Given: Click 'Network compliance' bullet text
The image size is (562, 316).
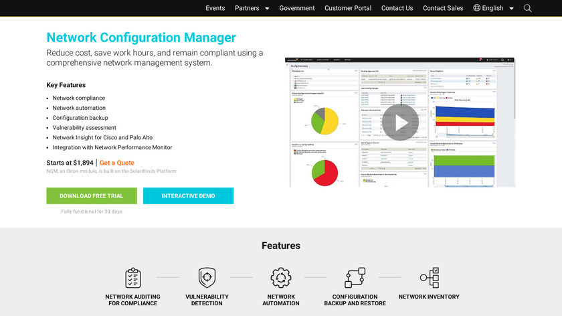Looking at the screenshot, I should (79, 98).
